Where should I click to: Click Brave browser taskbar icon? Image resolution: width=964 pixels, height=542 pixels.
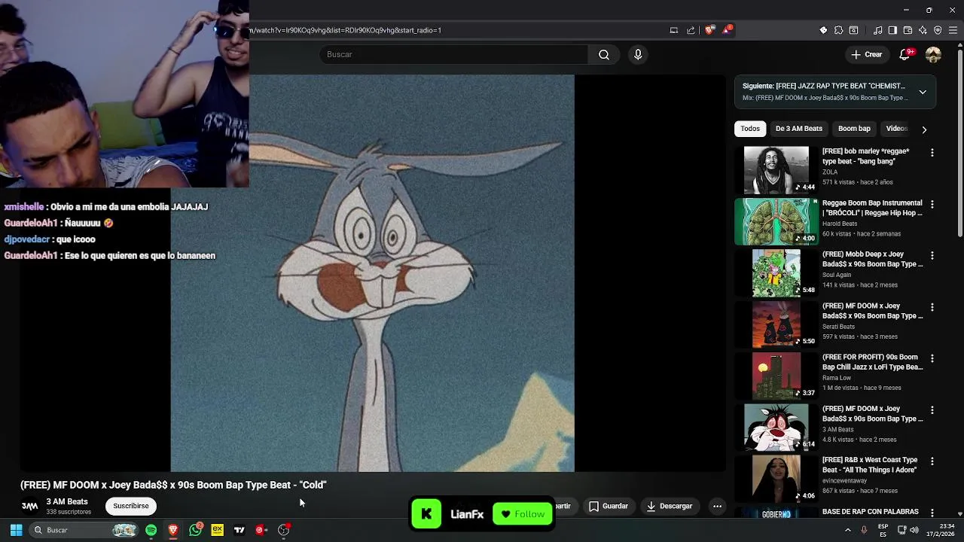[x=173, y=530]
